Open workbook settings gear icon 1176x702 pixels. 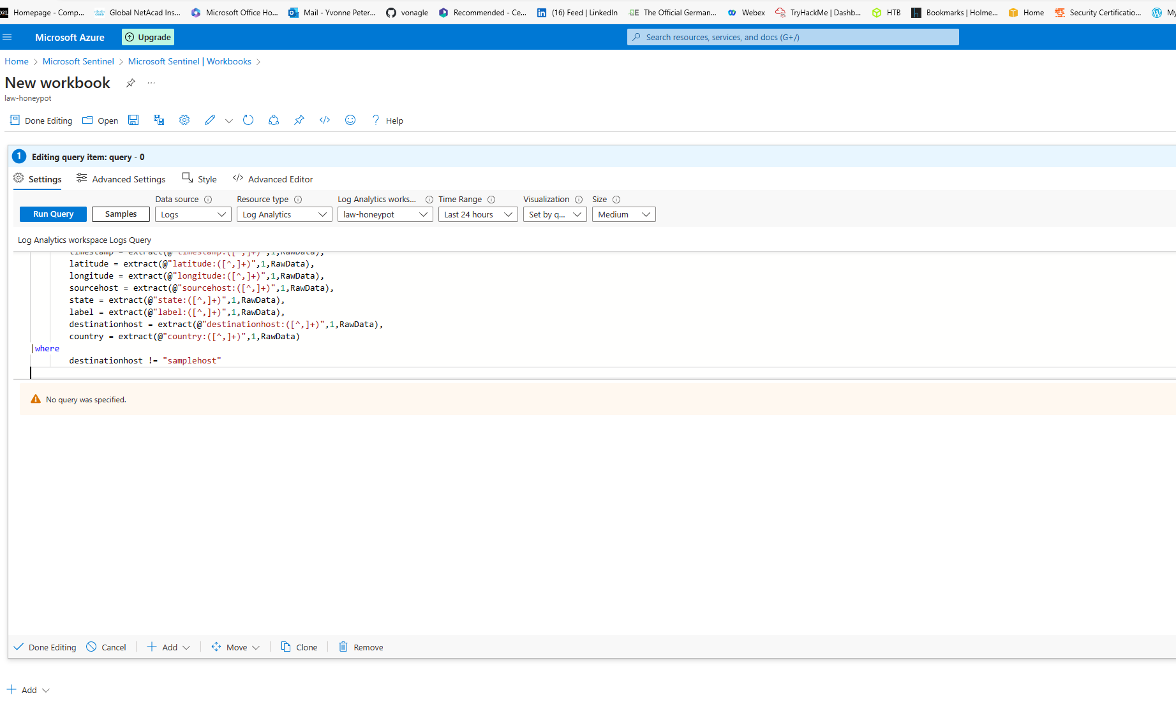[184, 120]
